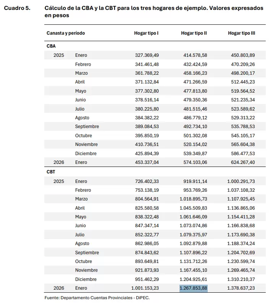Click the Hogar tipo III column header
Viewport: 273px width, 303px height.
pyautogui.click(x=241, y=33)
